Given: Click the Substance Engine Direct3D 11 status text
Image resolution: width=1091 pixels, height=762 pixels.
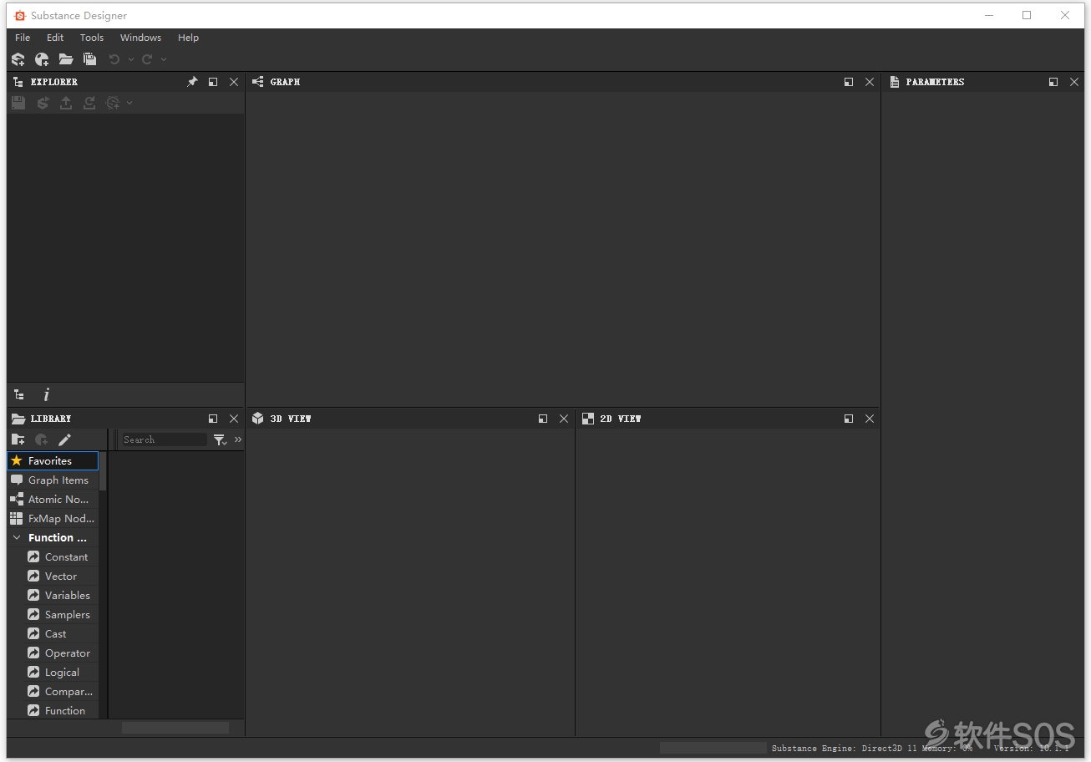Looking at the screenshot, I should pos(844,749).
